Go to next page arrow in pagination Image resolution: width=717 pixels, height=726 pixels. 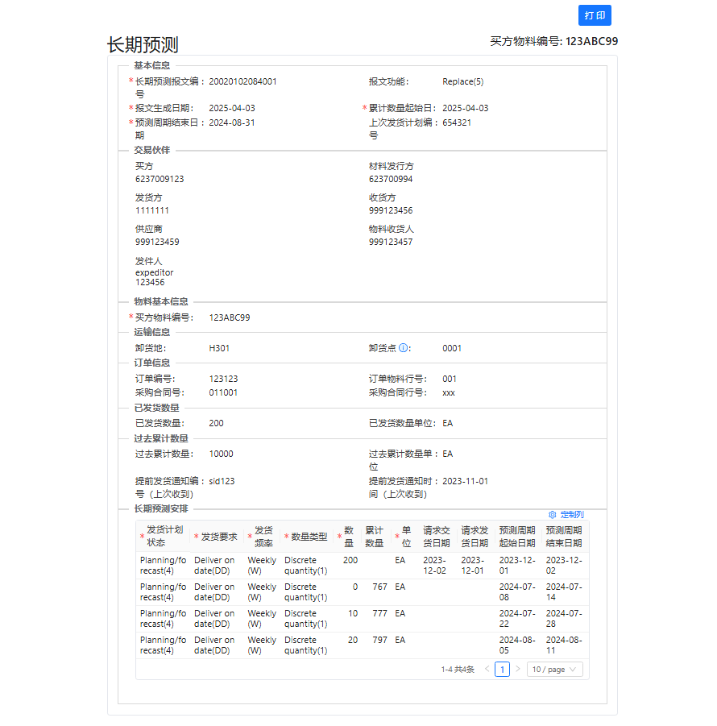[517, 669]
